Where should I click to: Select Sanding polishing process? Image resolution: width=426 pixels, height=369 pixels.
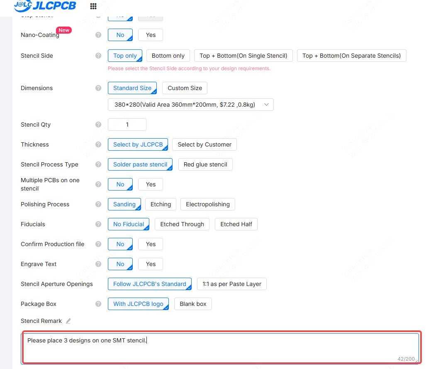click(124, 204)
